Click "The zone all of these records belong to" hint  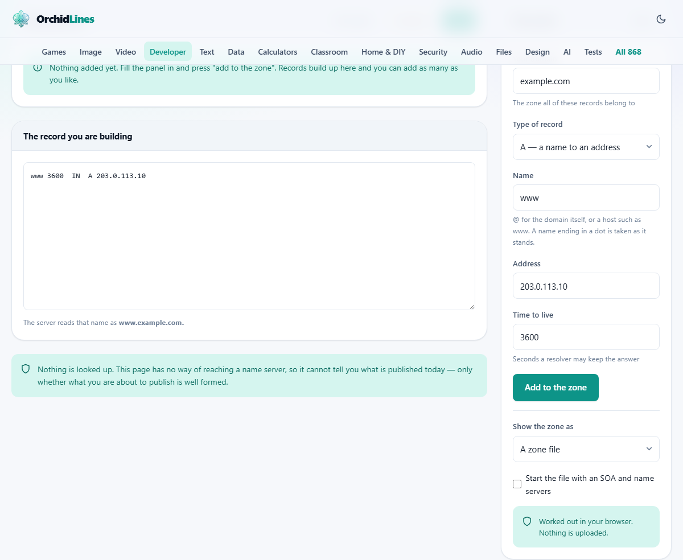click(574, 103)
